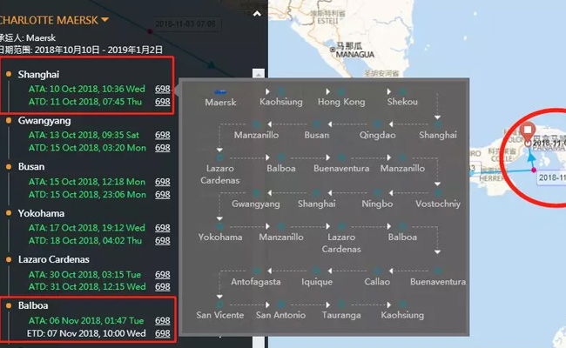Viewport: 566px width, 348px height.
Task: Click the Qingdao node in route diagram
Action: (377, 124)
